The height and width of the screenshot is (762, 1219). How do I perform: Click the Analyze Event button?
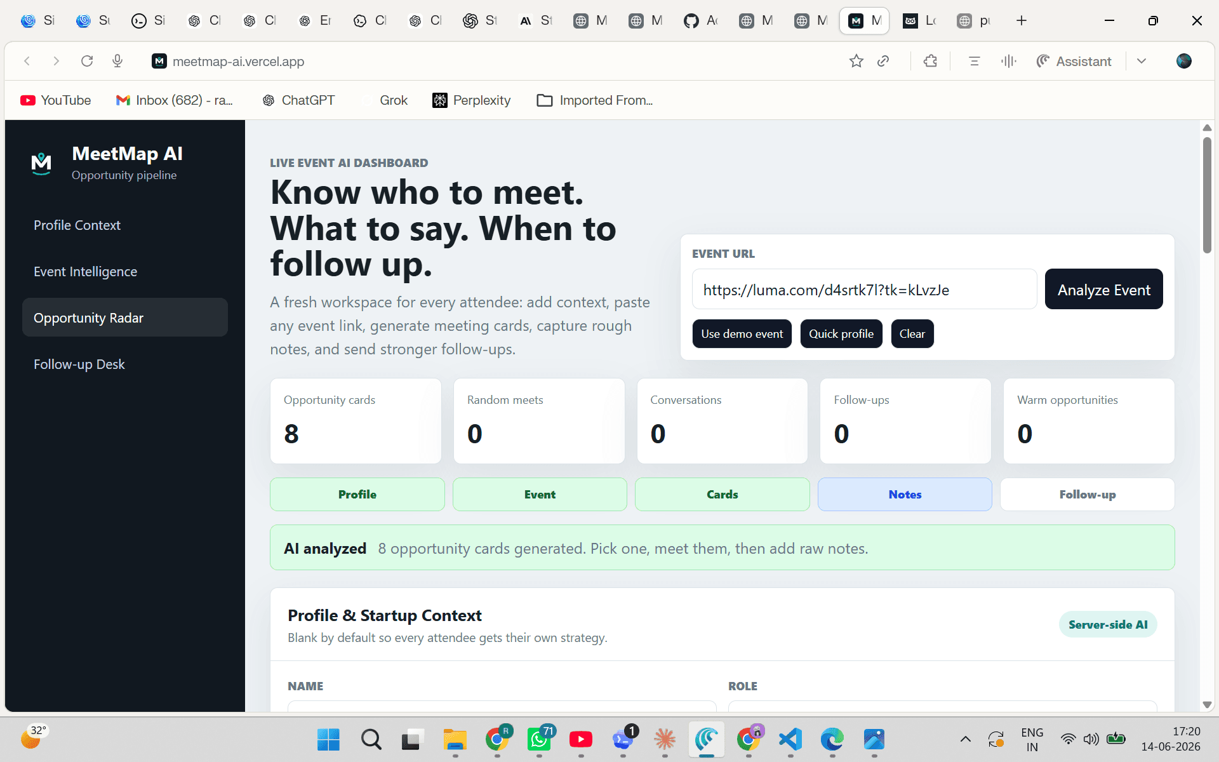(x=1103, y=290)
